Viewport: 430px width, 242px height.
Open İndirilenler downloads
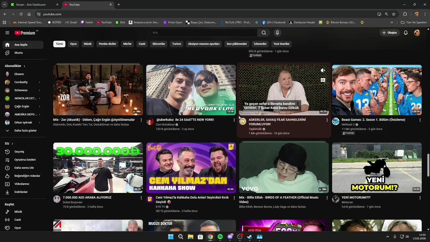(x=23, y=192)
